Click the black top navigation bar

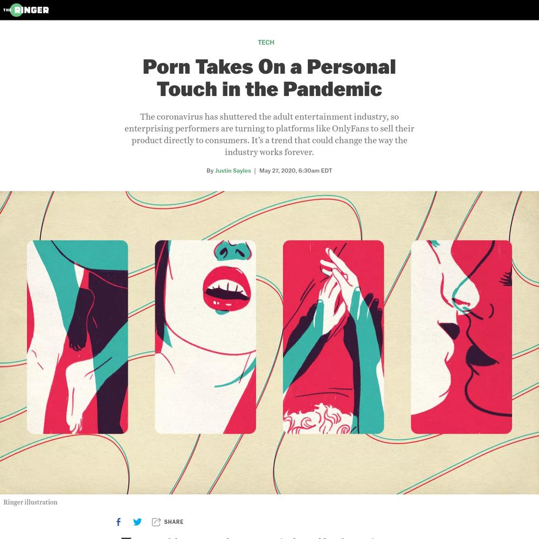click(269, 10)
